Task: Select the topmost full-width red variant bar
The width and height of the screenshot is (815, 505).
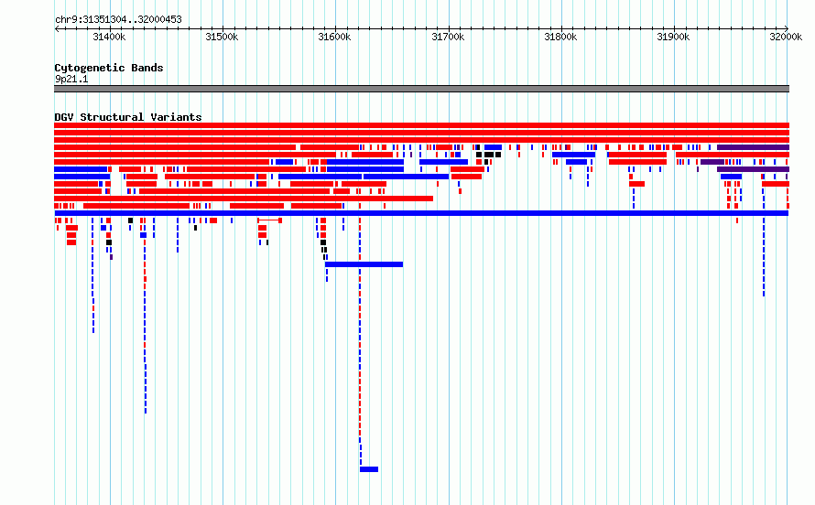Action: click(421, 125)
